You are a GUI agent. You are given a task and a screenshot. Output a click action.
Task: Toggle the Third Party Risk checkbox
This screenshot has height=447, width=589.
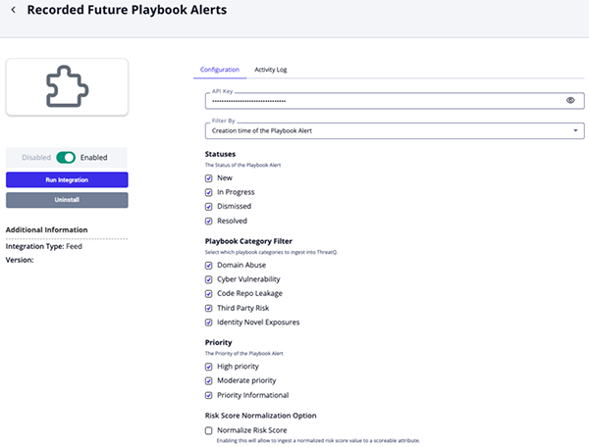(208, 308)
